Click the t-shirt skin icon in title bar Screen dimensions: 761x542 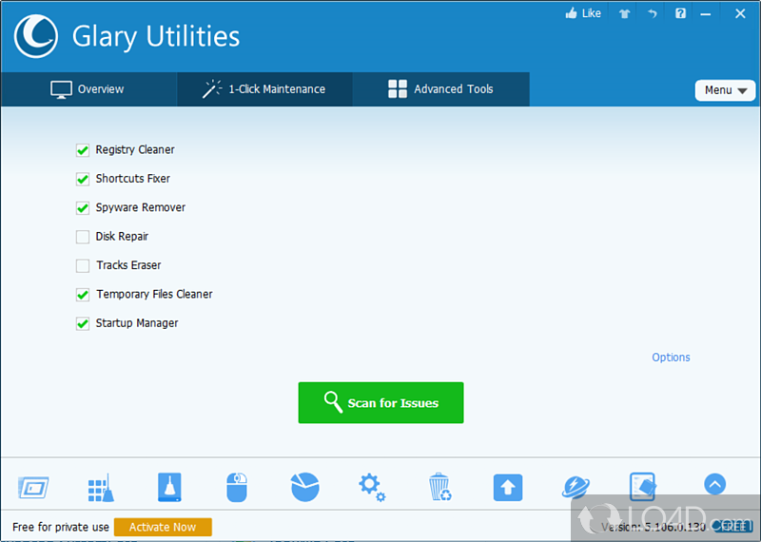tap(625, 13)
